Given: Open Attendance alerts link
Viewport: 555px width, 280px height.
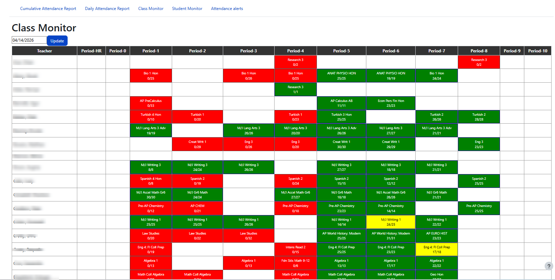Looking at the screenshot, I should pos(227,9).
